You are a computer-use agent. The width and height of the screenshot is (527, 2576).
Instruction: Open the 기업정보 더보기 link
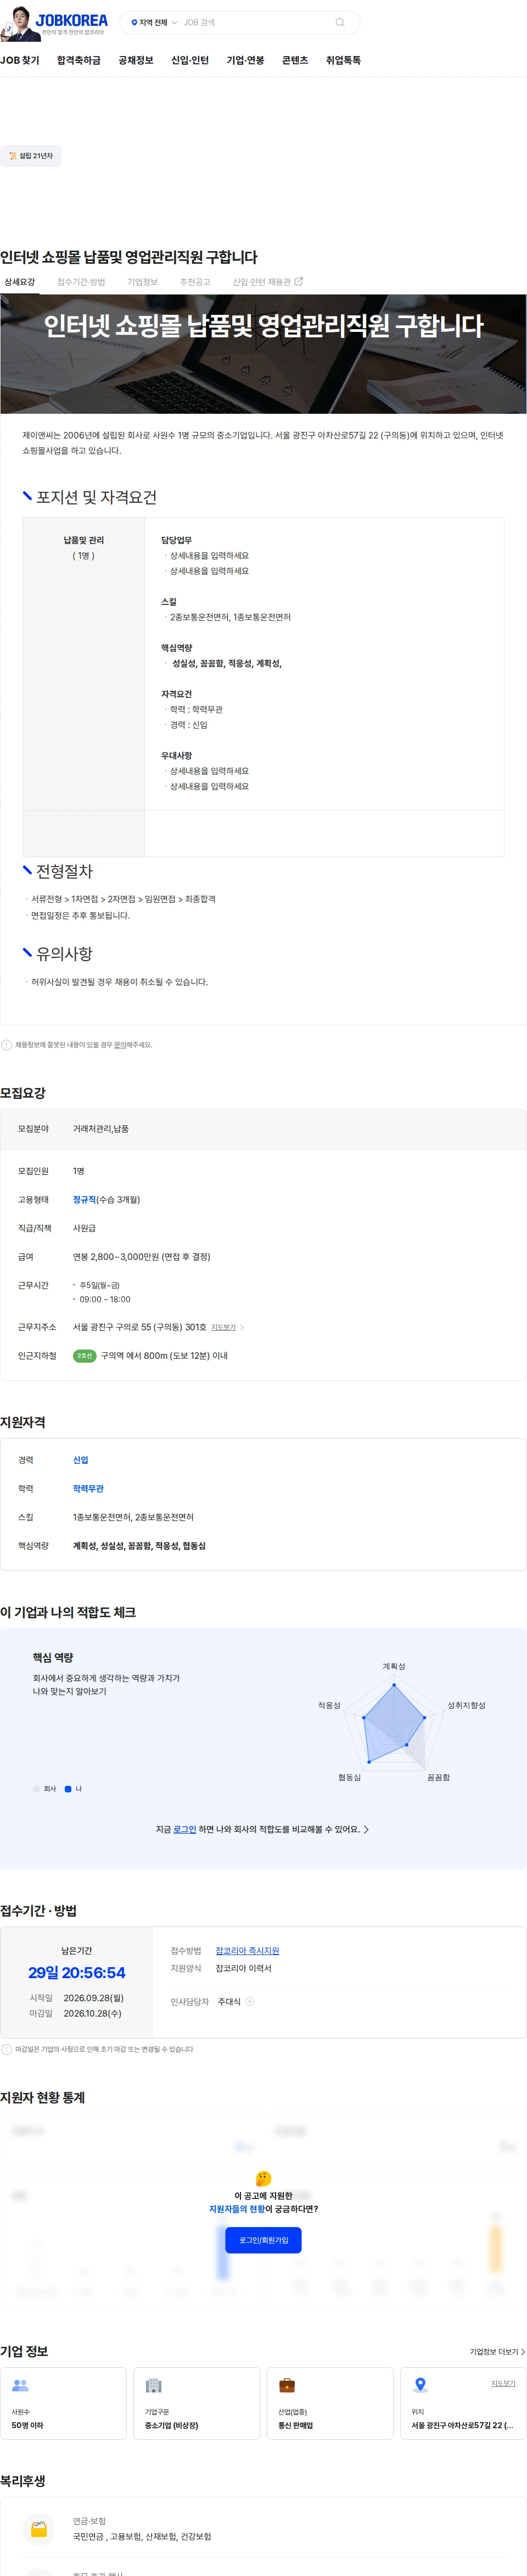[x=497, y=2352]
